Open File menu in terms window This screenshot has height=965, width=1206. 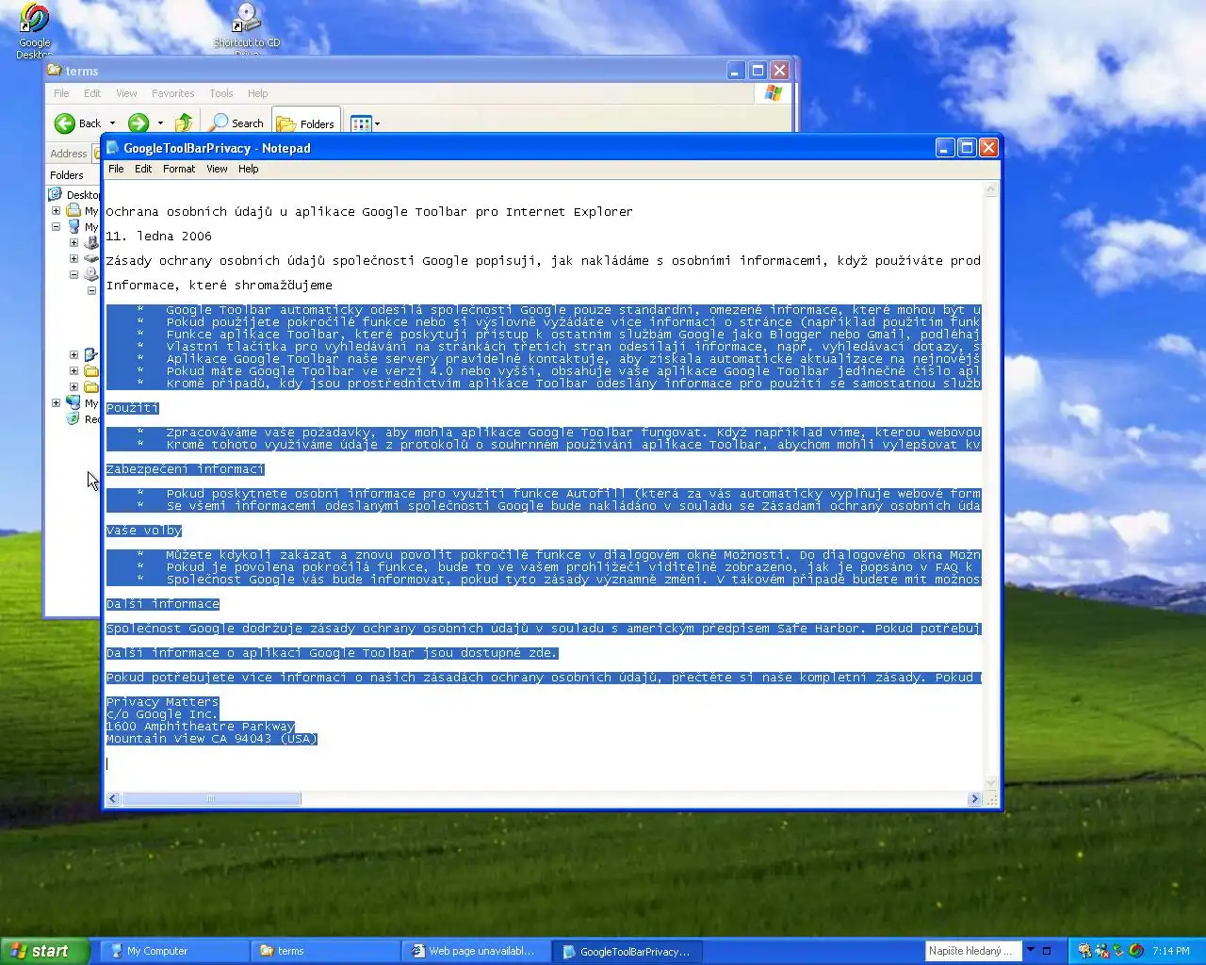pos(61,93)
